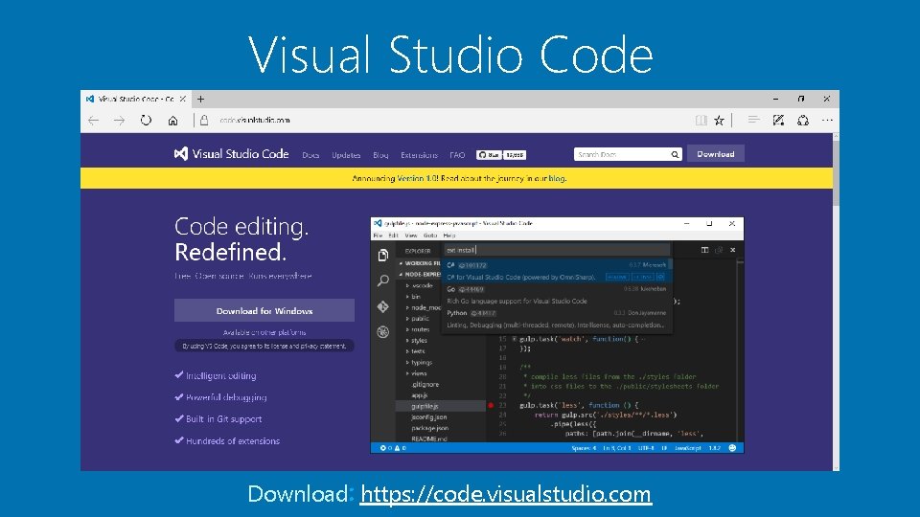Open Blog in site navigation
This screenshot has width=920, height=517.
click(380, 155)
